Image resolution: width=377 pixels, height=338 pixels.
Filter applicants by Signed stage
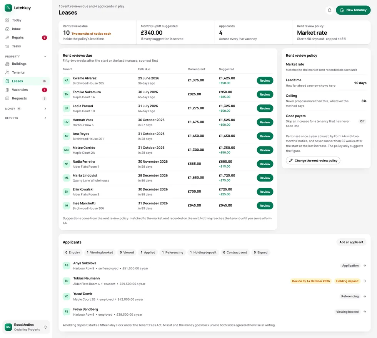261,252
